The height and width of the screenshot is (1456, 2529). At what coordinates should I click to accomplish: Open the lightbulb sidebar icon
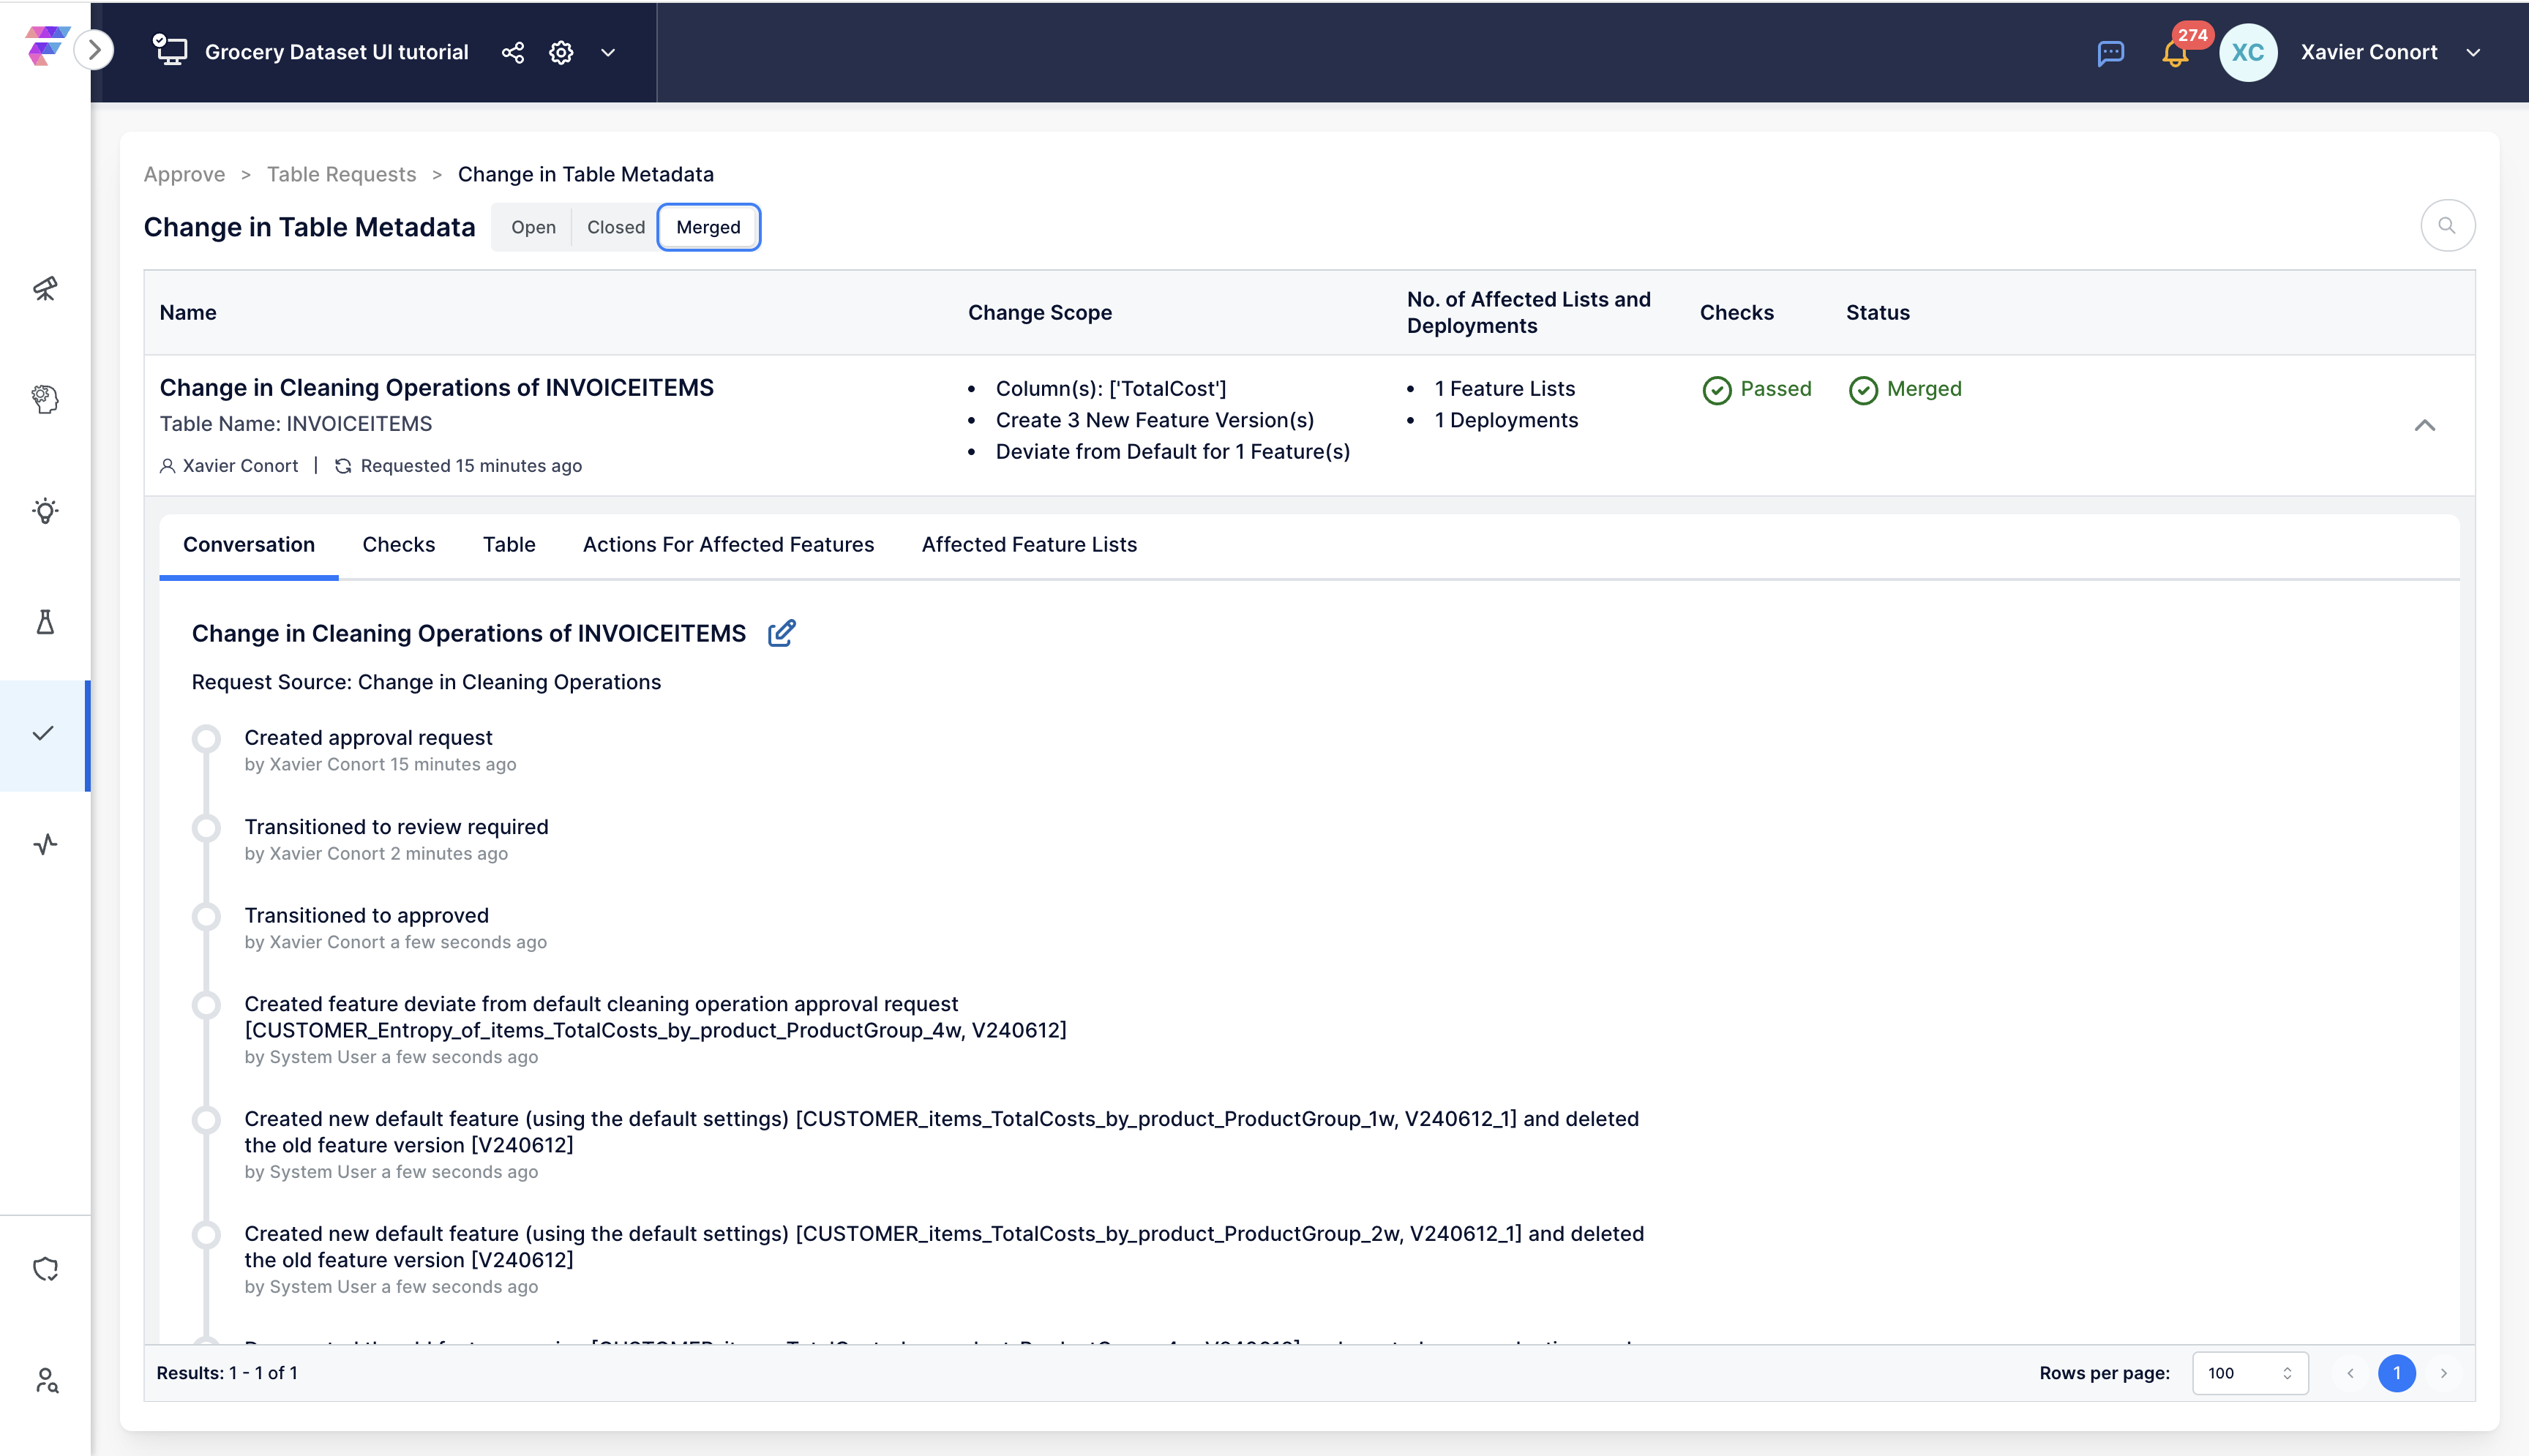pos(45,511)
